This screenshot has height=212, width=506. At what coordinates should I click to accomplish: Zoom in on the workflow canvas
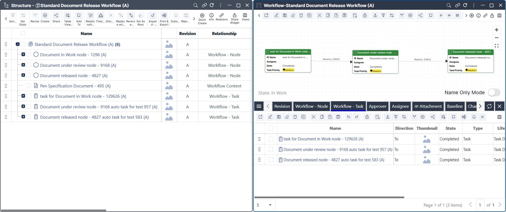click(x=496, y=30)
